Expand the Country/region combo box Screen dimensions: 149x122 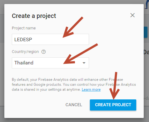click(50, 63)
